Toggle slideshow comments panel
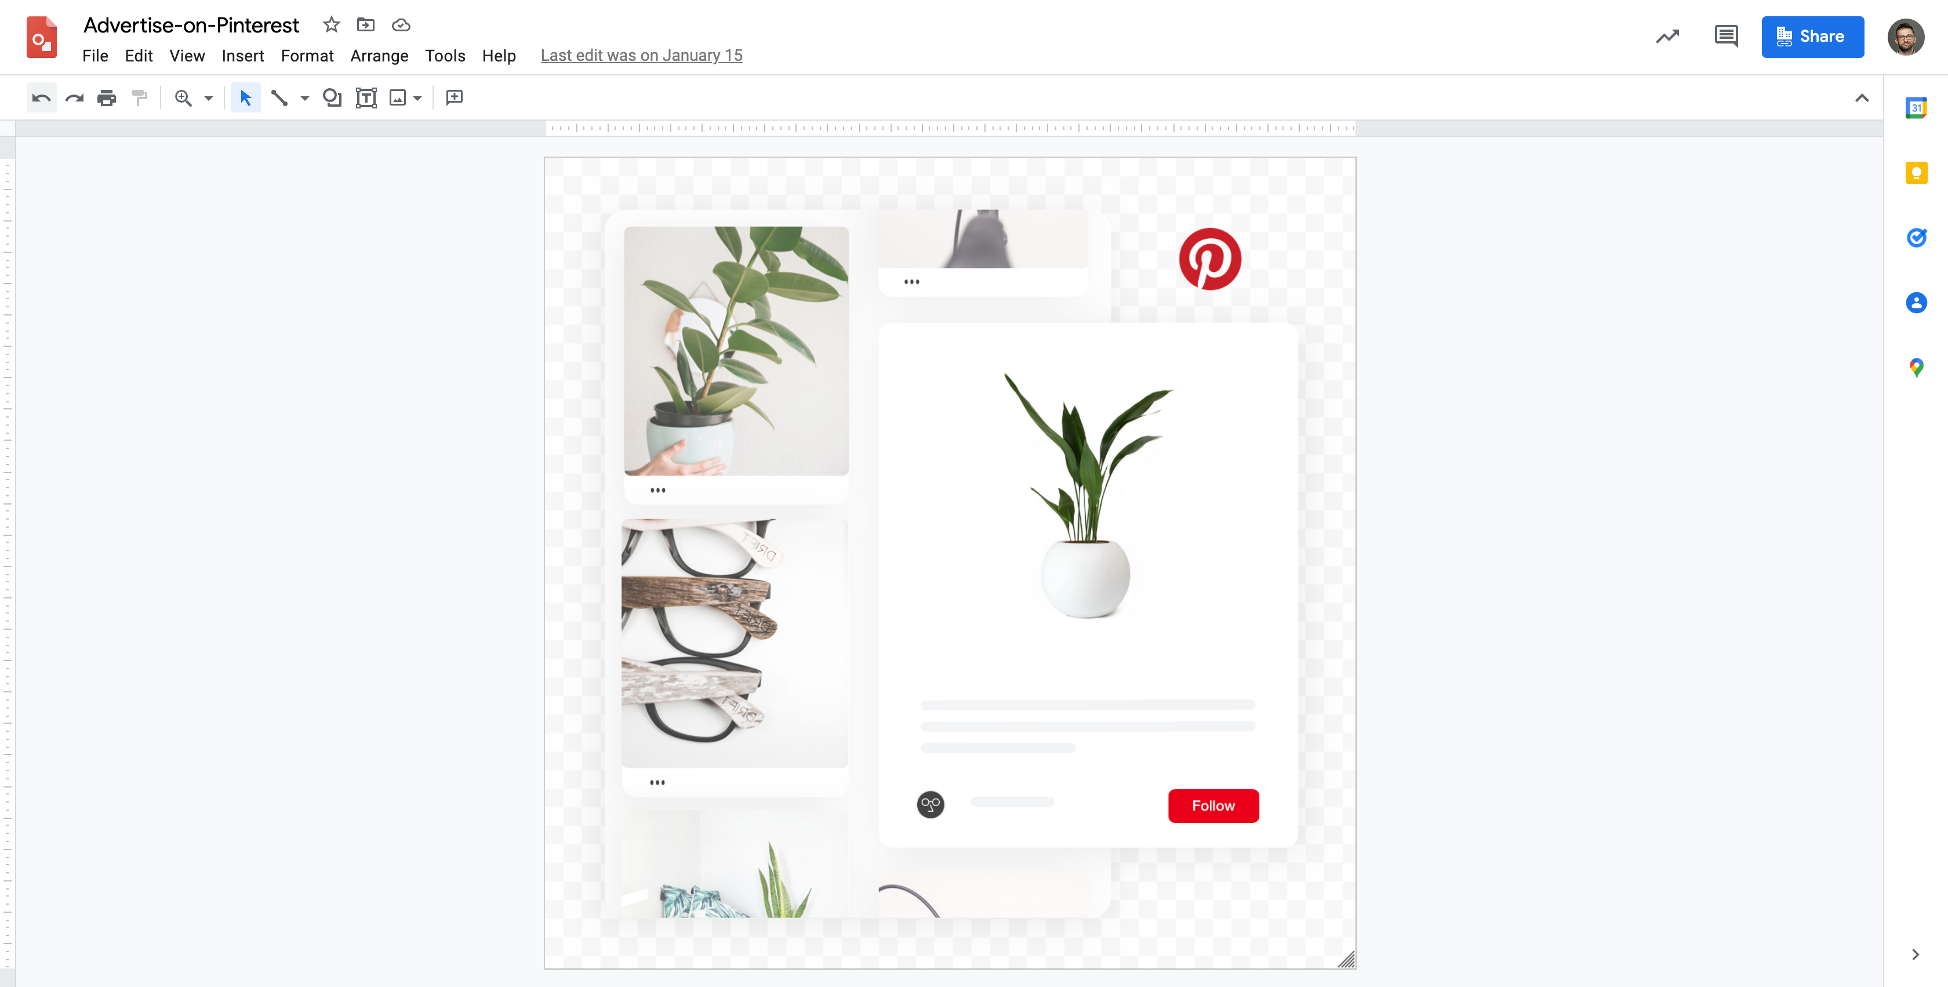1948x987 pixels. click(1727, 37)
